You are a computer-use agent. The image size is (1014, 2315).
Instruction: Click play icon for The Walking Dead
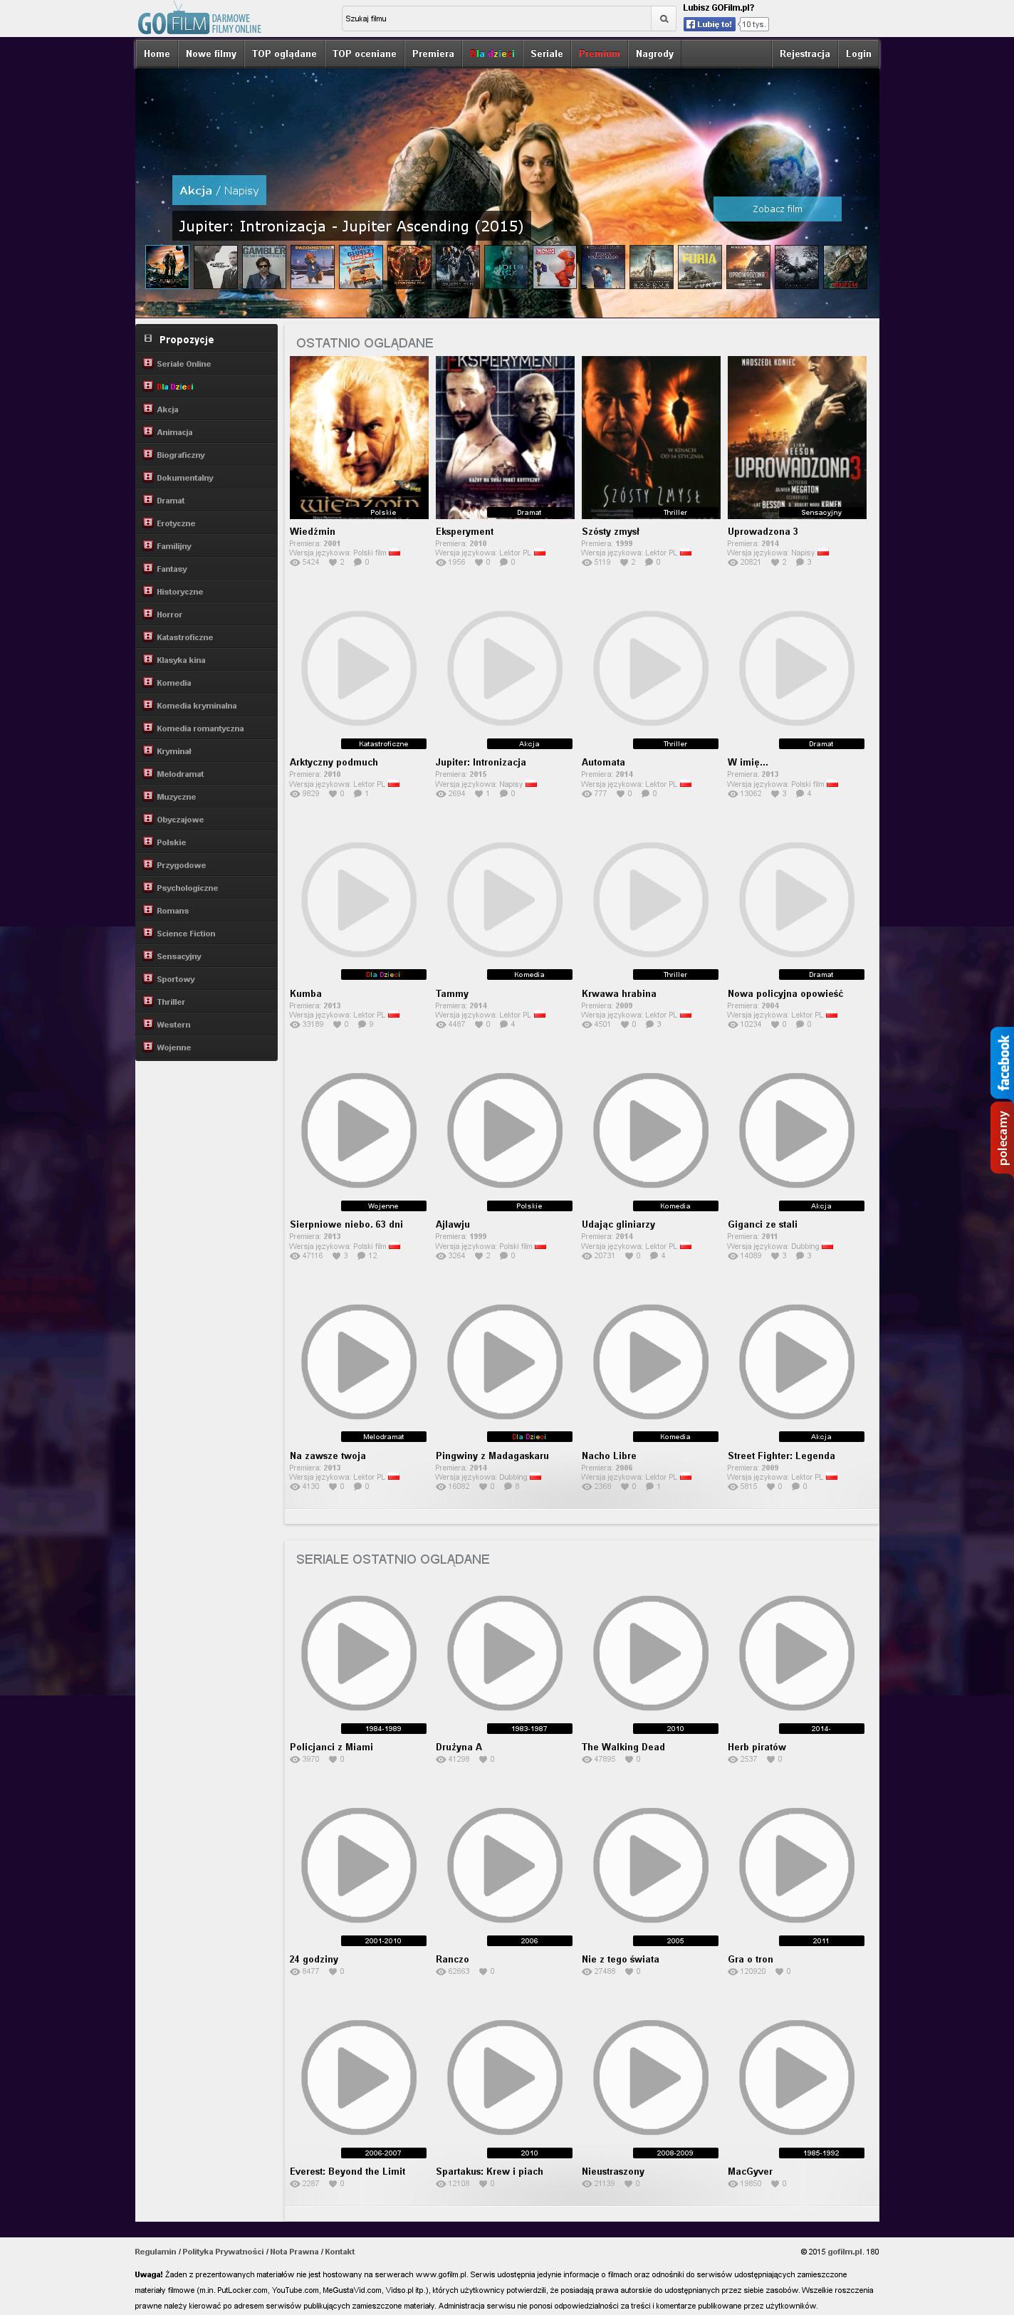pos(651,1653)
